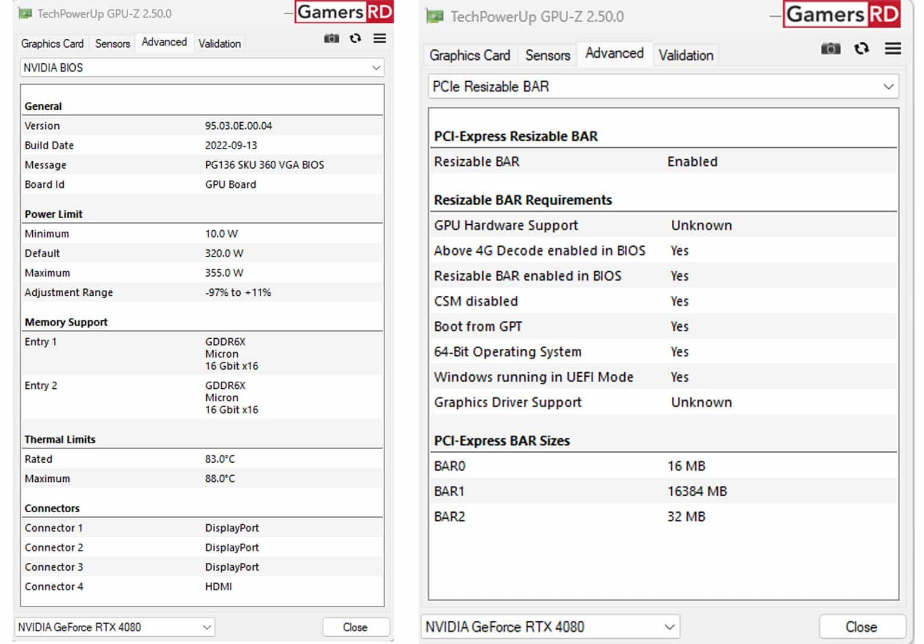924x644 pixels.
Task: Select the Boot from GPT row
Action: tap(663, 327)
